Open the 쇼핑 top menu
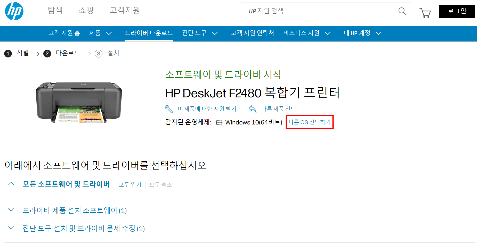Image resolution: width=477 pixels, height=244 pixels. [86, 10]
